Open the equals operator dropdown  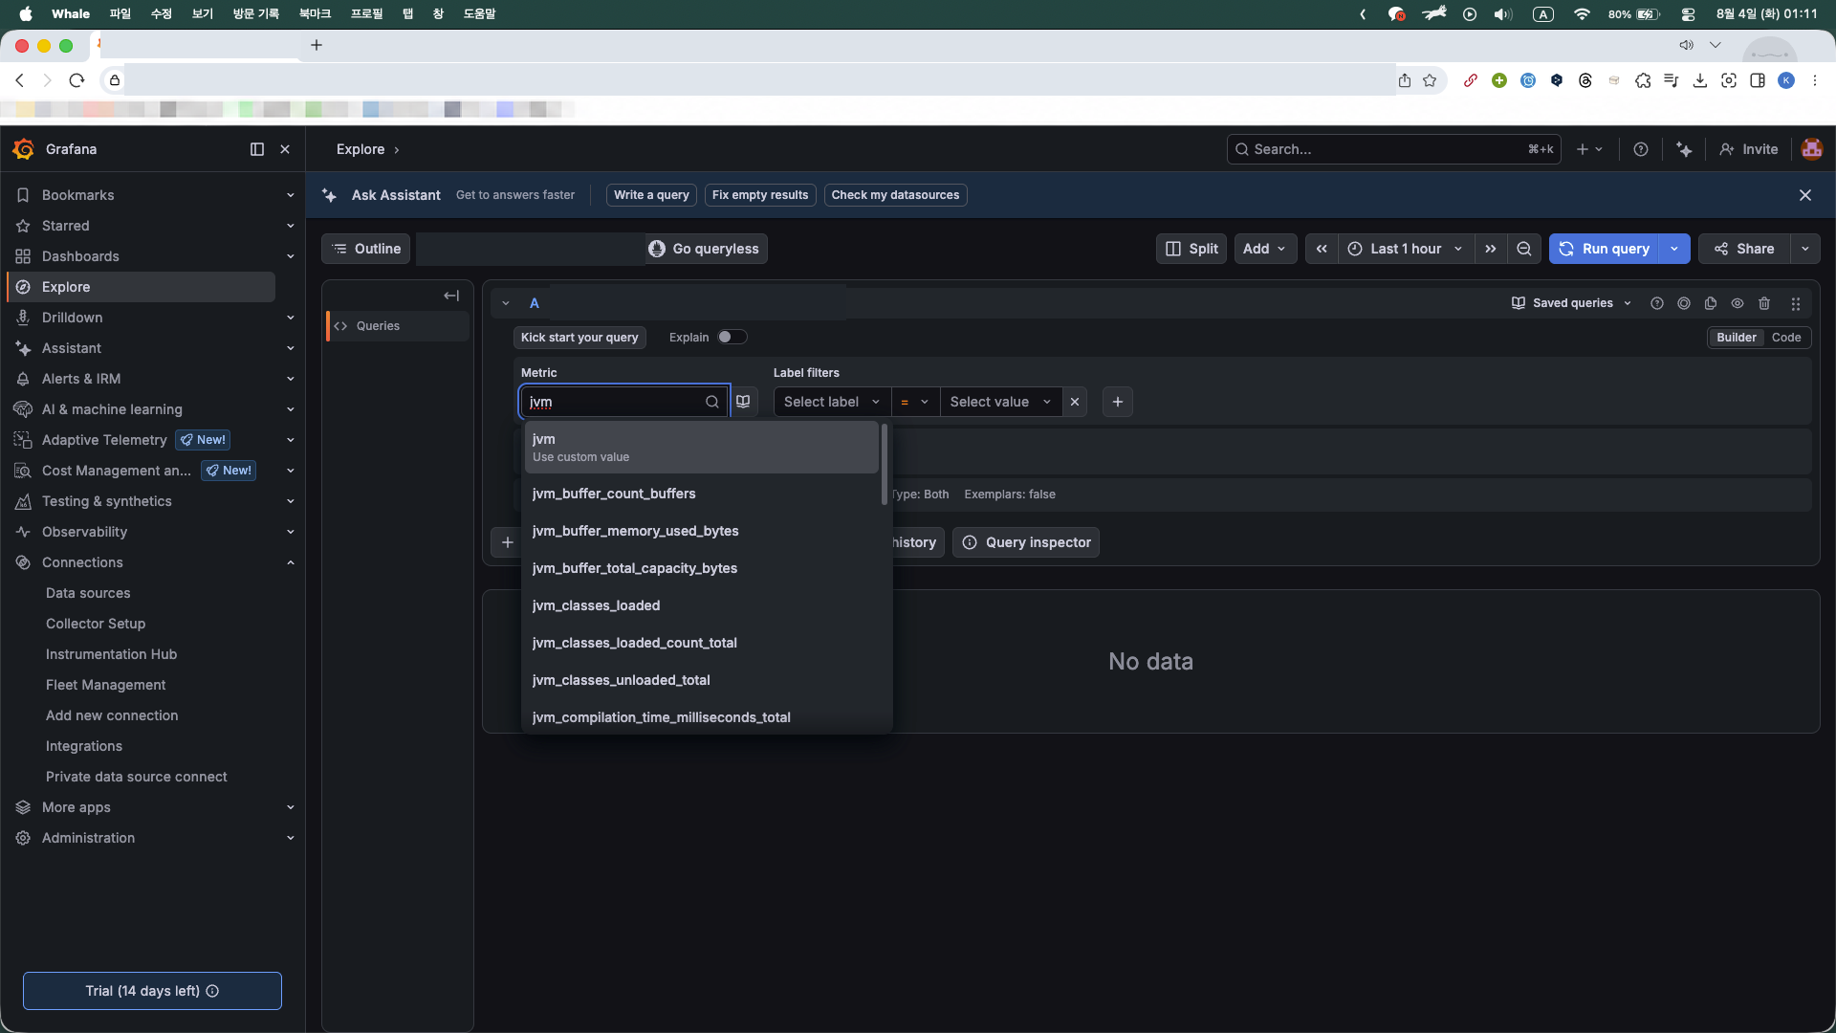915,402
